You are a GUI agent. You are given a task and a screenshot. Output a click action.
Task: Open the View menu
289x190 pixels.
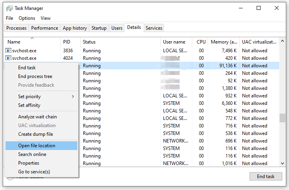(x=45, y=18)
